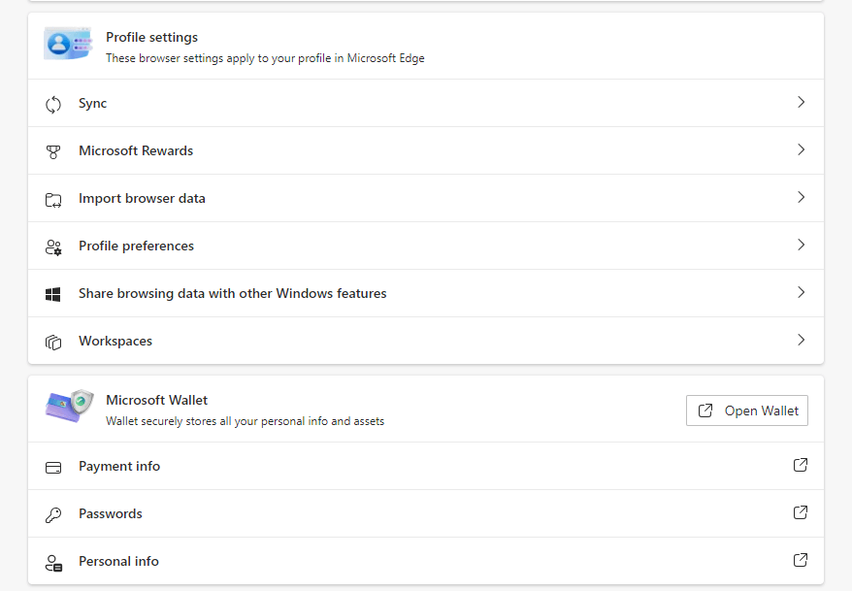Click the Personal info person icon
The image size is (852, 591).
(53, 563)
